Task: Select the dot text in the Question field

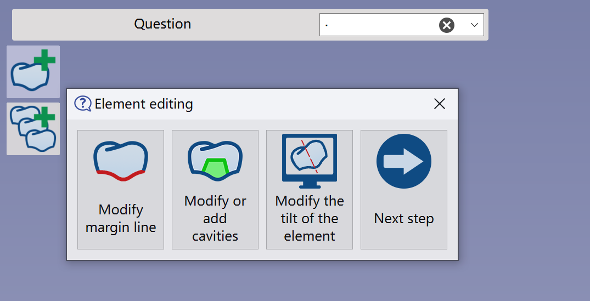Action: (x=326, y=26)
